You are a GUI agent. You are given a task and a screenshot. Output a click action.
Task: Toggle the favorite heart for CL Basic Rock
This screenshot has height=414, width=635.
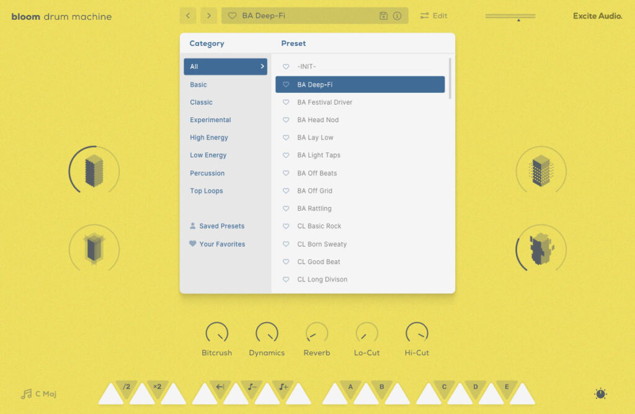tap(286, 226)
